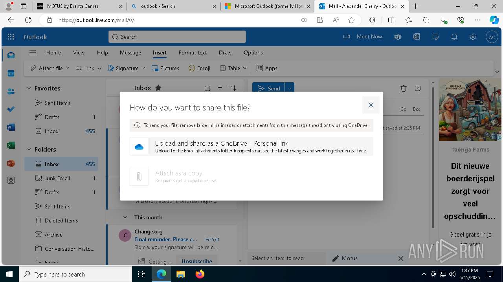The image size is (503, 282).
Task: Launch PowerPoint from the app rail
Action: point(11,163)
